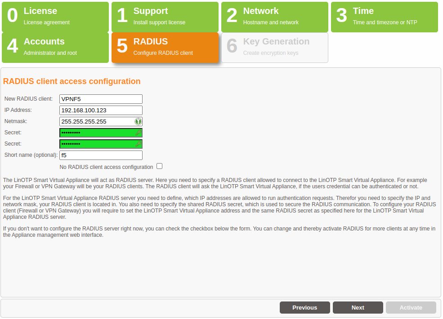Image resolution: width=443 pixels, height=319 pixels.
Task: Open step 1 Support tab
Action: point(165,17)
